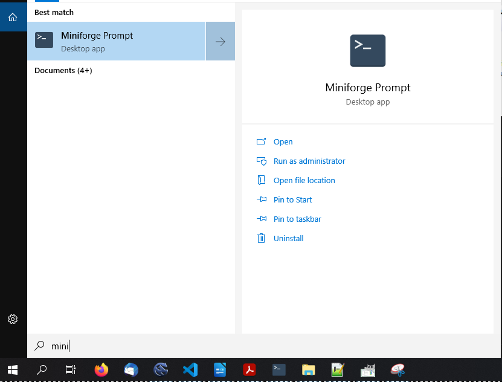Launch Firefox from the taskbar

(101, 370)
